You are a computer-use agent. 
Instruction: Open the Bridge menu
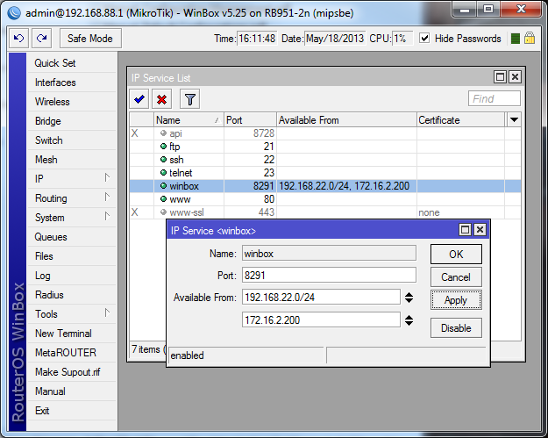72,121
